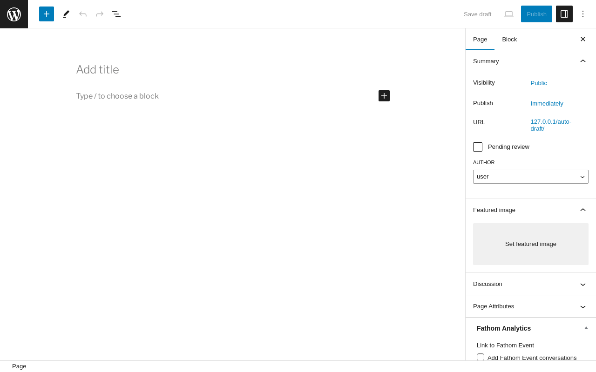Toggle the Settings sidebar panel icon

[564, 14]
